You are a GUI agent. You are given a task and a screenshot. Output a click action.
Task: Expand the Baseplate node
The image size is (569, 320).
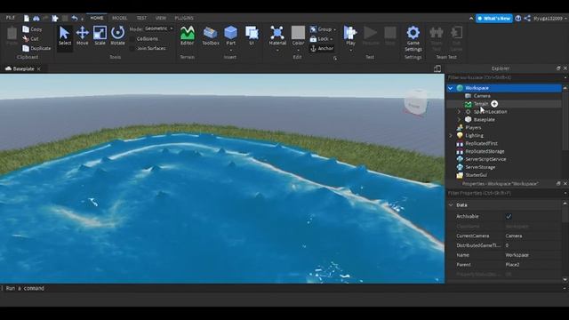459,119
